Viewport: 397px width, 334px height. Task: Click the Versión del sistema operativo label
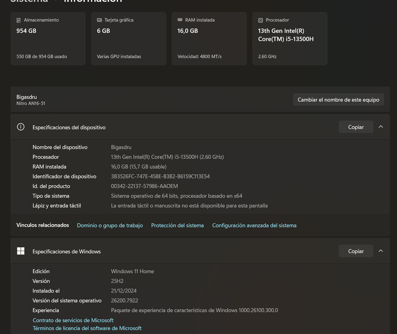pos(67,301)
